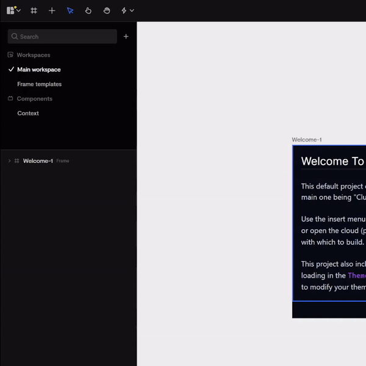Click the 'Welcome To' heading in frame

[x=332, y=161]
